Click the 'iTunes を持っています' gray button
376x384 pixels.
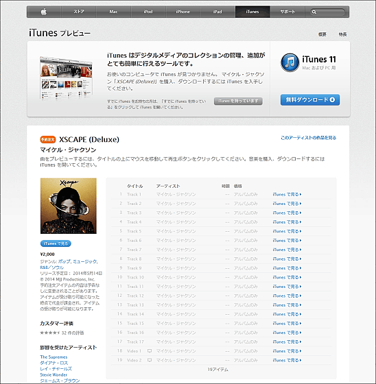(x=238, y=101)
